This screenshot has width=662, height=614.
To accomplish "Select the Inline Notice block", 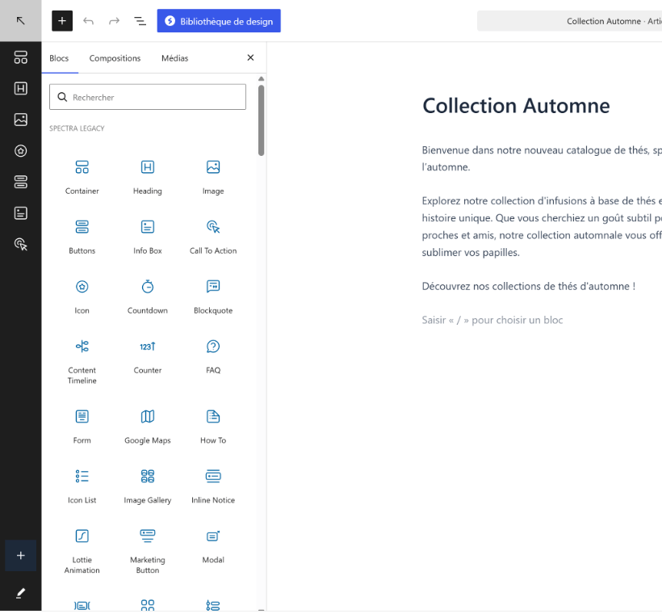I will tap(213, 486).
